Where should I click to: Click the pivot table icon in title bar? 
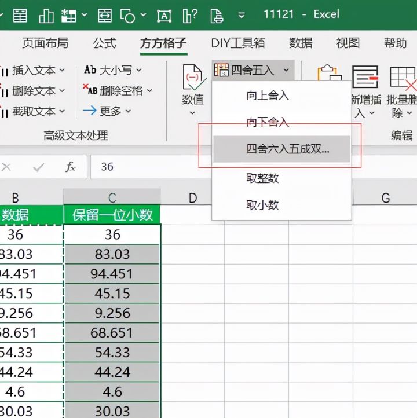click(68, 16)
